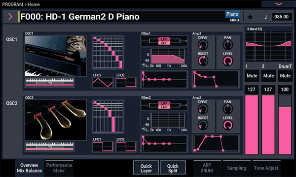Select the OSC2 row label
Viewport: 296px width, 177px height.
click(x=12, y=103)
